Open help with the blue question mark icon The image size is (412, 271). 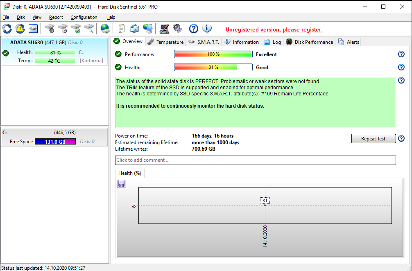click(194, 29)
